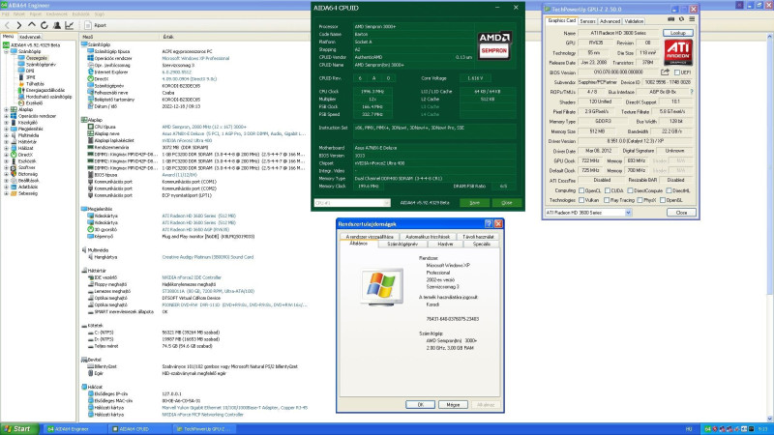774x435 pixels.
Task: Click the up-level arrow in AIDA64 toolbar
Action: (32, 25)
